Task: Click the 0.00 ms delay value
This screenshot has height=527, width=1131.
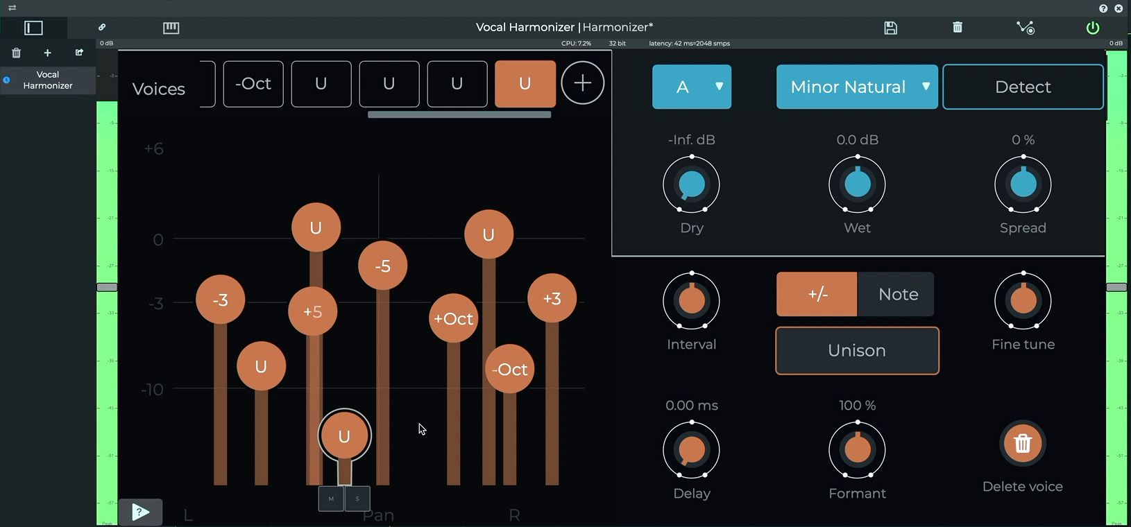Action: [691, 406]
